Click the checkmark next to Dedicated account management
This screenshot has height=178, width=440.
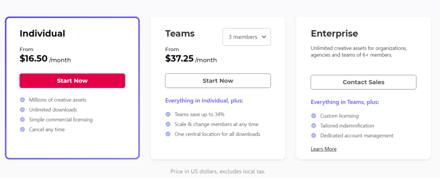[314, 136]
